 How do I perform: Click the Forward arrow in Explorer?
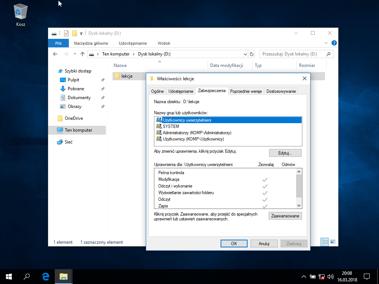[x=66, y=54]
